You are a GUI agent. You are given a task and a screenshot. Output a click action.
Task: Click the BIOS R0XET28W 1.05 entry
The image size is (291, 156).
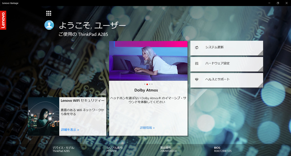[223, 149]
